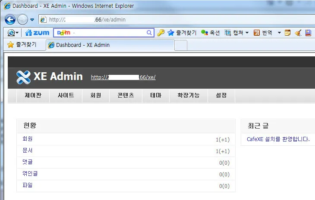Open the CafeXE 설치를 환영합니다 post link
This screenshot has height=200, width=315.
pos(278,139)
